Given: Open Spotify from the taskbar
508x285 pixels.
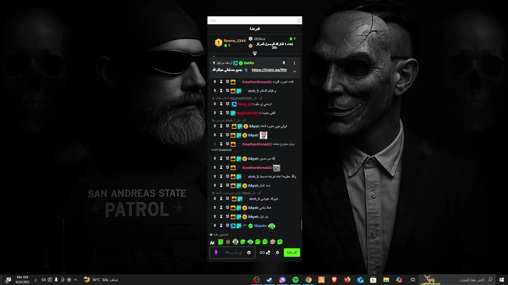Looking at the screenshot, I should click(x=295, y=280).
